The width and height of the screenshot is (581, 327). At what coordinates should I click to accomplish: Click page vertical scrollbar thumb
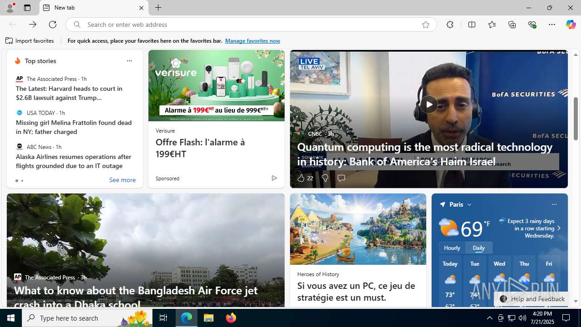click(x=576, y=119)
